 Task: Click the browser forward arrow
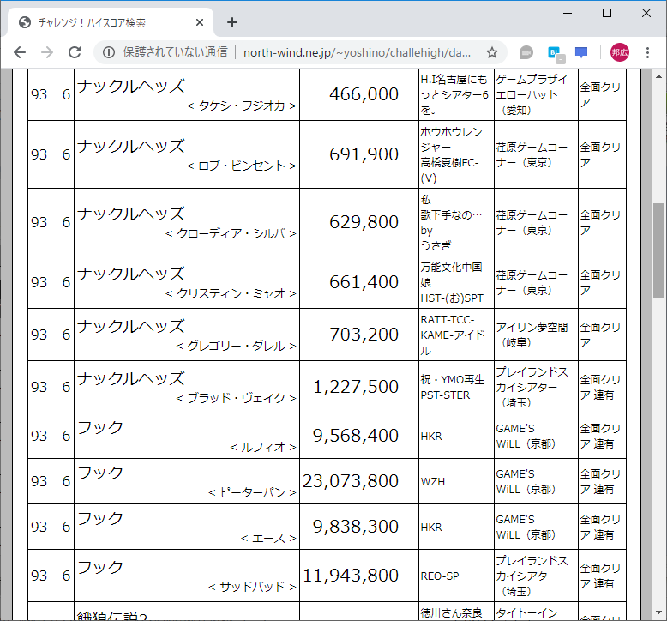47,53
